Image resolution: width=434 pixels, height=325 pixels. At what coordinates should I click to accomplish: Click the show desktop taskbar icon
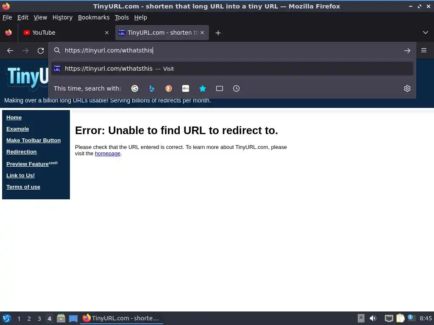[73, 318]
